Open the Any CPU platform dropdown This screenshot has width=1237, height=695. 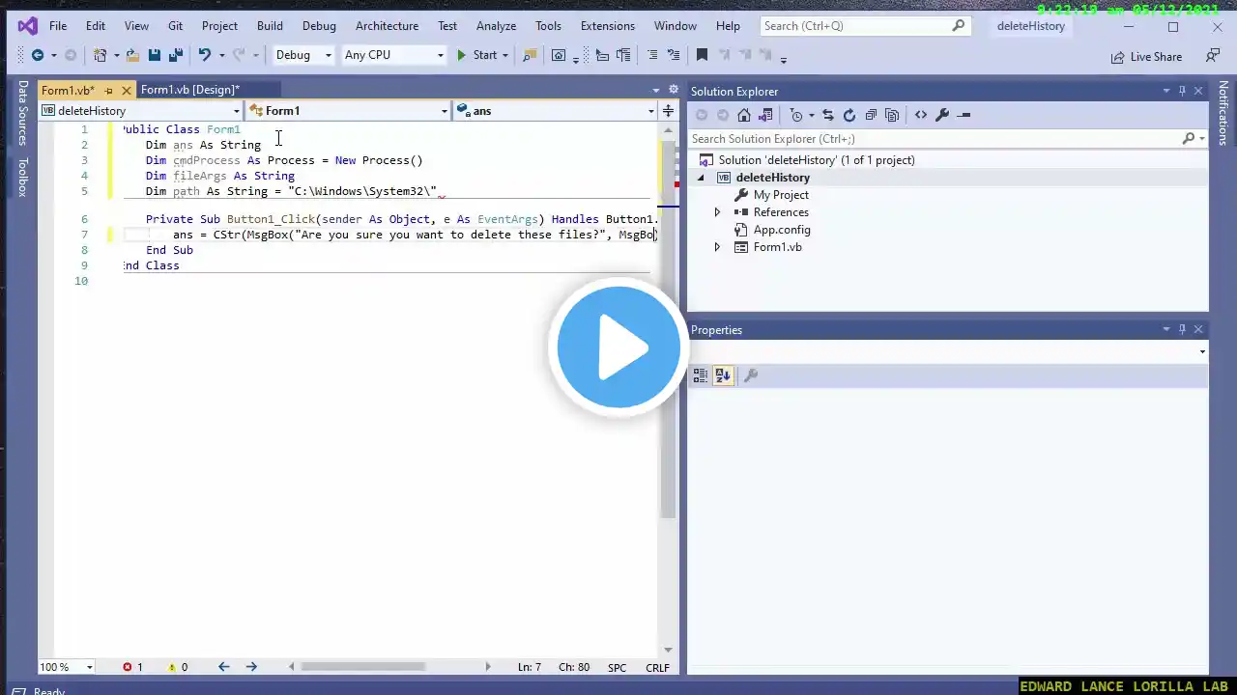393,55
